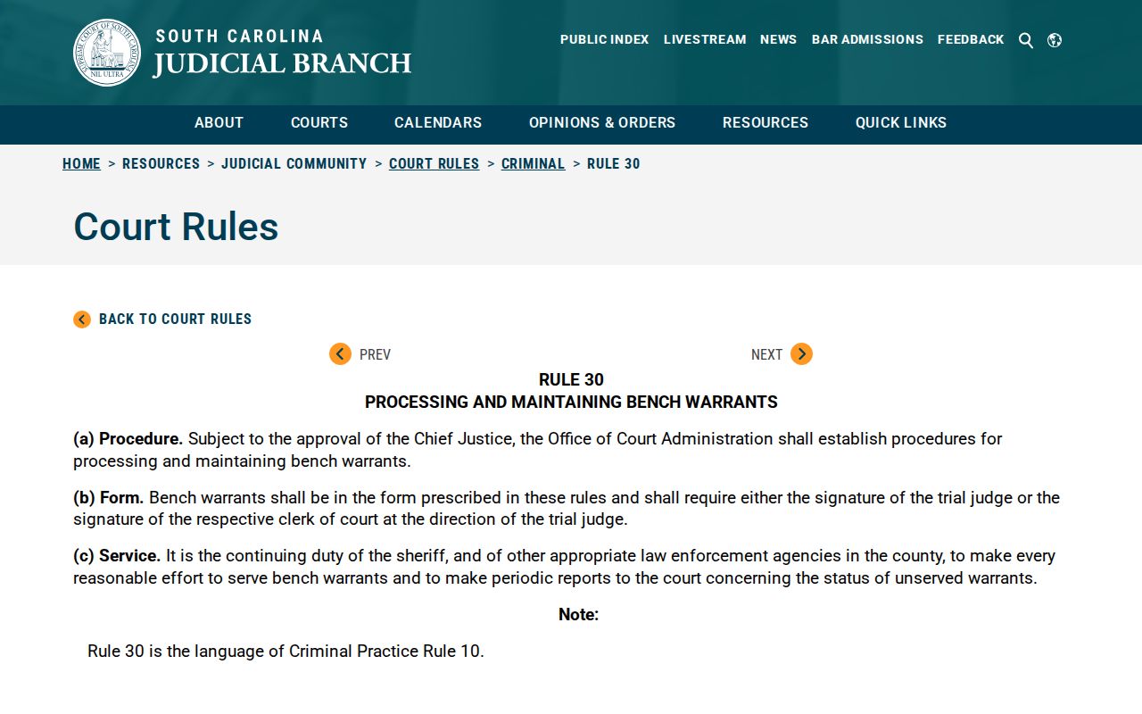The image size is (1142, 714).
Task: Click the Supreme Court seal logo
Action: (107, 53)
